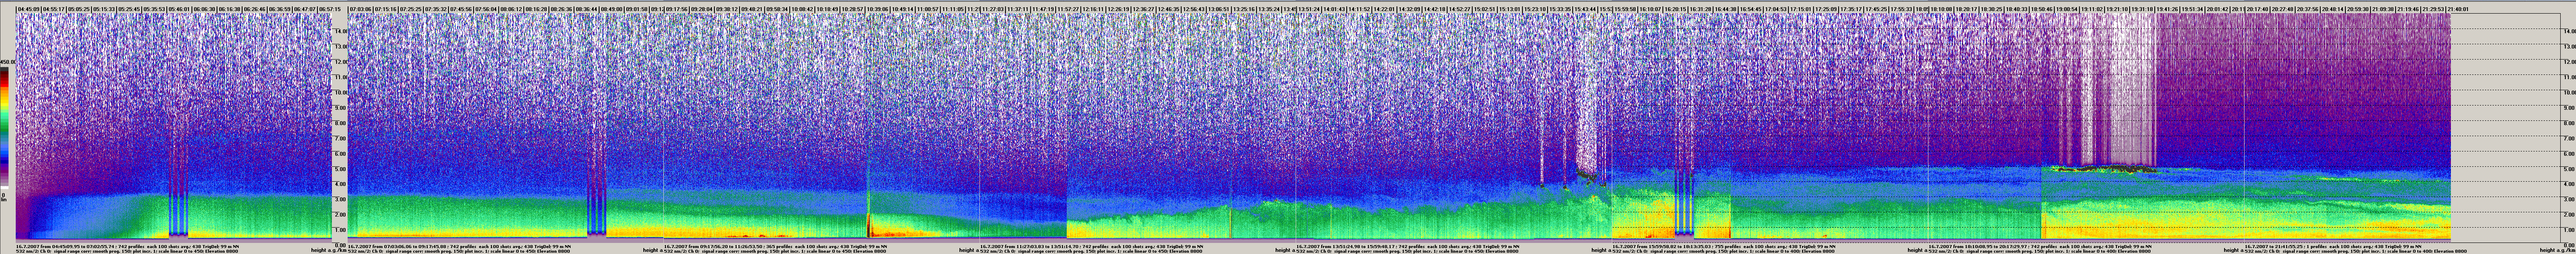Select the 06:16:38 time label

tap(230, 9)
